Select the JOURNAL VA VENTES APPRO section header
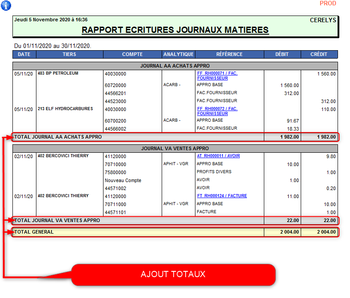This screenshot has width=350, height=298. (175, 148)
